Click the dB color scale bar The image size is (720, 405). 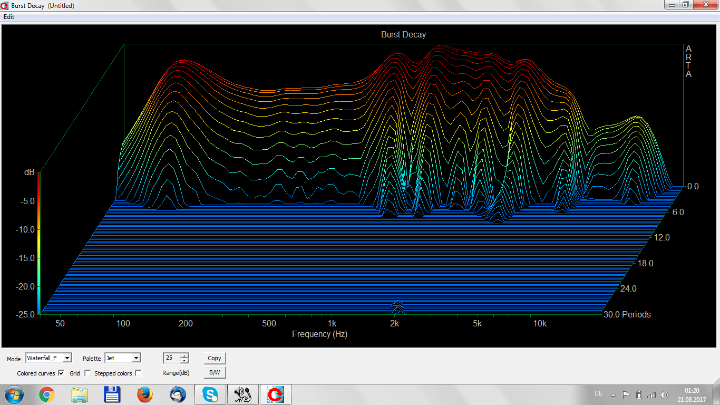pos(38,243)
